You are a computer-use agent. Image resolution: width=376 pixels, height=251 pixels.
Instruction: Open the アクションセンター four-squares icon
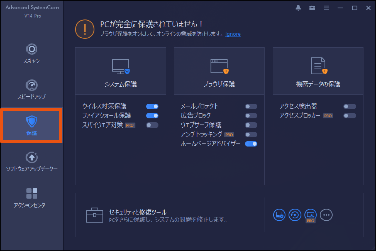coord(32,193)
